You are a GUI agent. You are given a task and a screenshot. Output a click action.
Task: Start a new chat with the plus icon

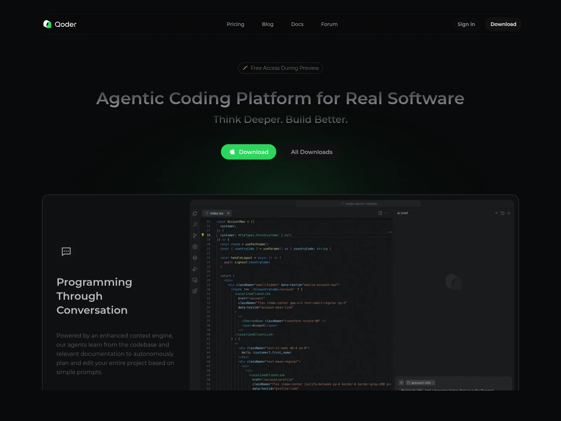(x=496, y=213)
